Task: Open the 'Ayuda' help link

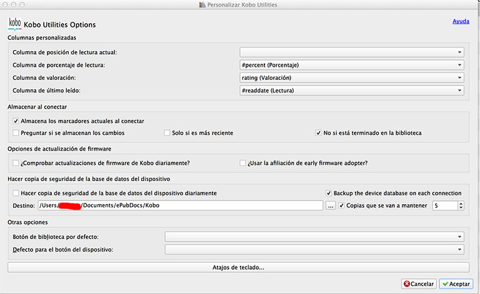Action: click(461, 21)
